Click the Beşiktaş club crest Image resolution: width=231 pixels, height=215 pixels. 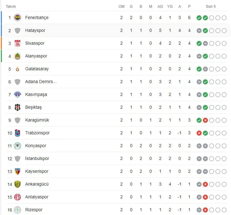(17, 107)
